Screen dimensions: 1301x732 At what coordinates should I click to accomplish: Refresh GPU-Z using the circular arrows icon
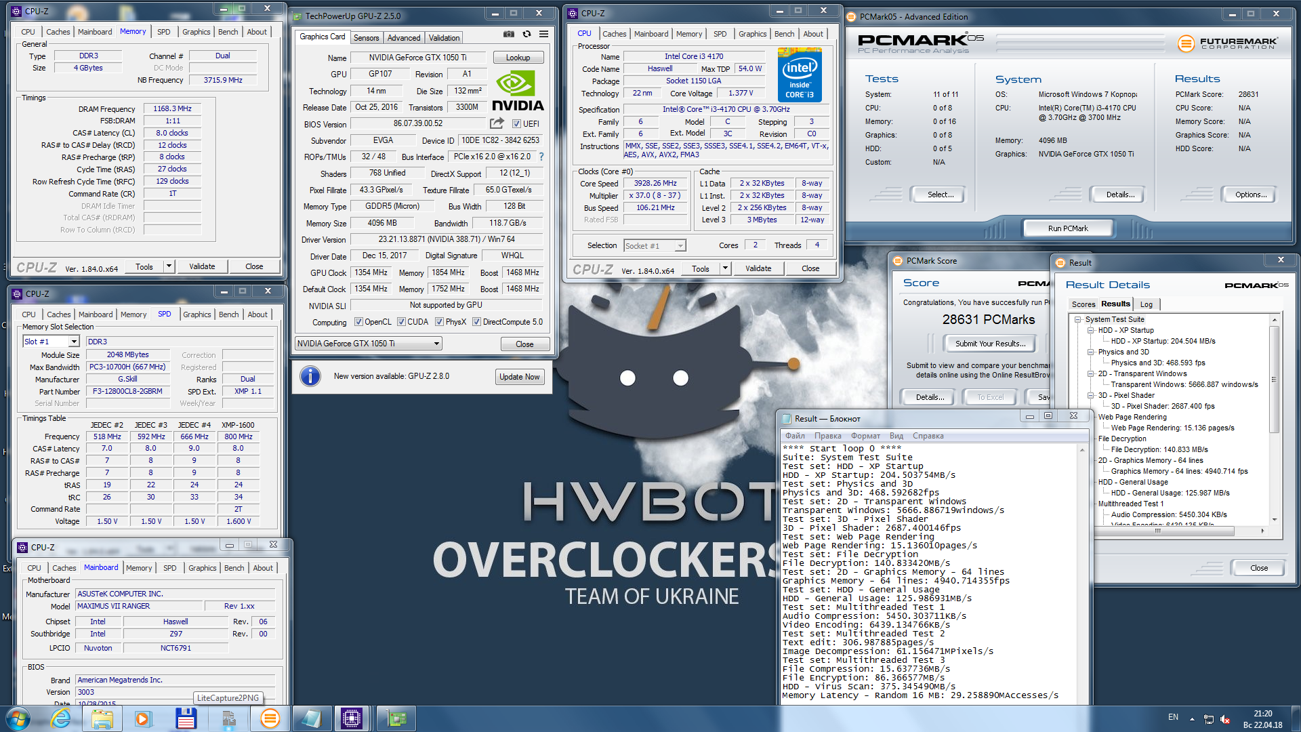point(526,34)
